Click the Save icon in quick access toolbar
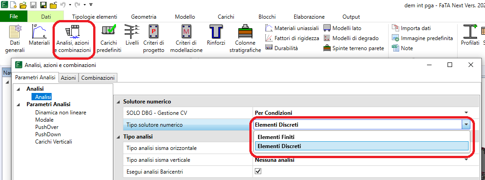Screen dimensions: 485x180 (x=33, y=5)
